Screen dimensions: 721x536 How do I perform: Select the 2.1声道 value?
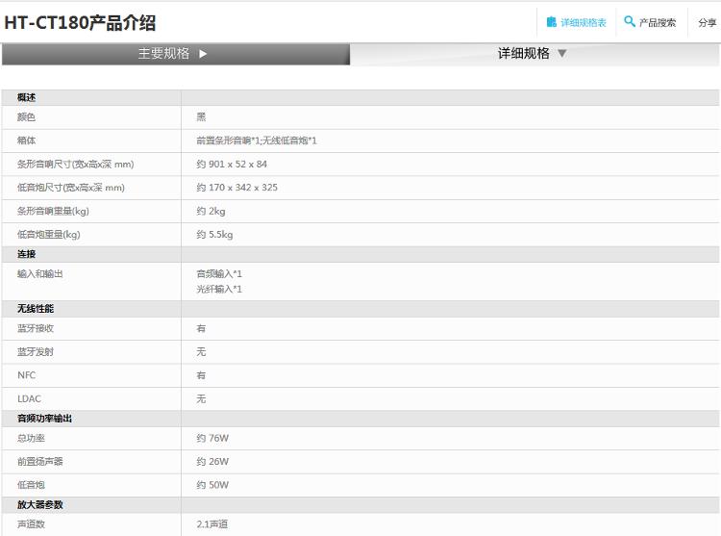point(212,524)
